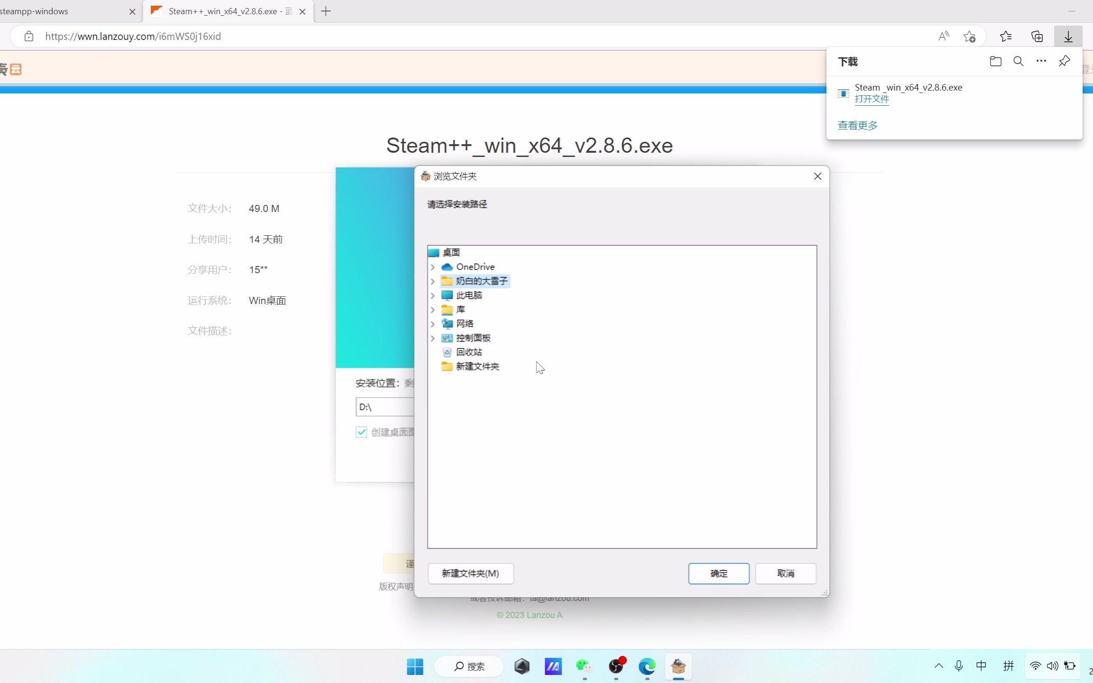
Task: Open a new browser tab
Action: click(x=326, y=11)
